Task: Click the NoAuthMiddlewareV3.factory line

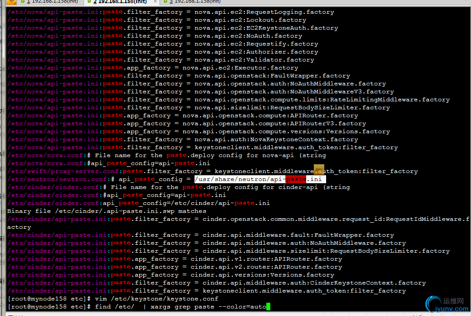Action: coord(200,92)
